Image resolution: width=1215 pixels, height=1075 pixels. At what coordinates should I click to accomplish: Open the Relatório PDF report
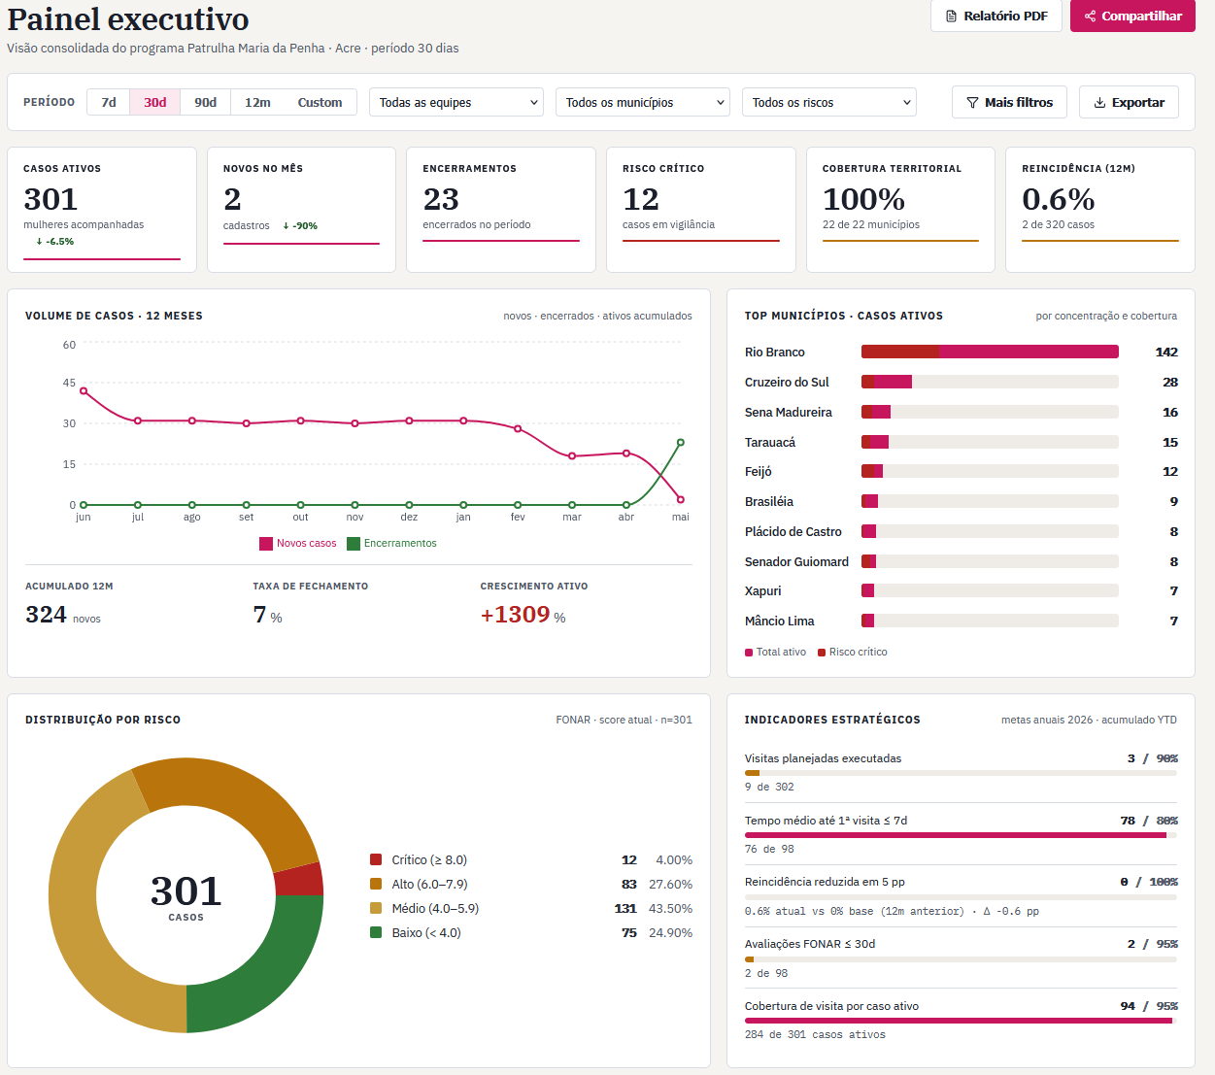[x=996, y=17]
